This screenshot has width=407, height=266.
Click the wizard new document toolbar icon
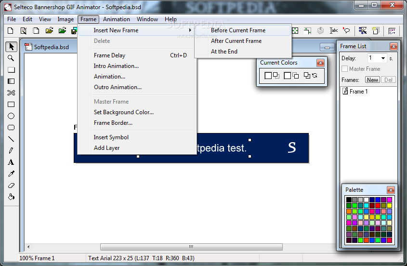[24, 31]
